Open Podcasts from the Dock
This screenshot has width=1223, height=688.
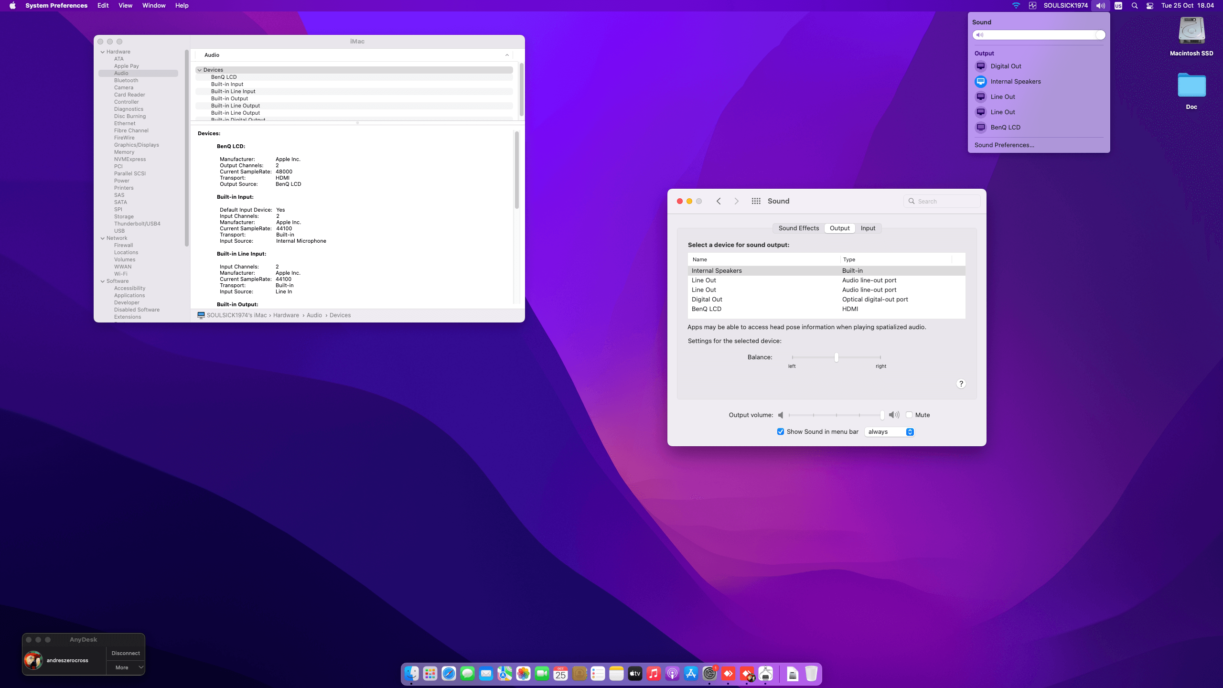pos(672,674)
